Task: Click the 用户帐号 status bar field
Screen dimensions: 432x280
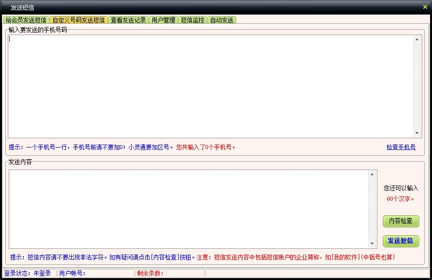Action: [95, 273]
